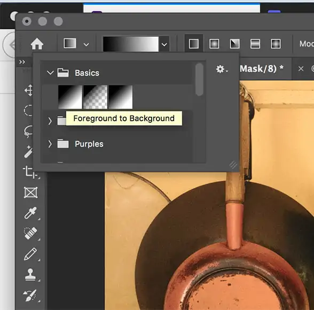Image resolution: width=314 pixels, height=310 pixels.
Task: Choose Diamond Gradient style
Action: tap(276, 44)
